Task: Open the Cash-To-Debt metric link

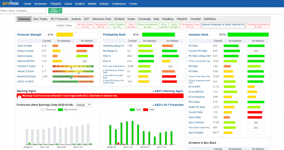Action: [x=25, y=46]
